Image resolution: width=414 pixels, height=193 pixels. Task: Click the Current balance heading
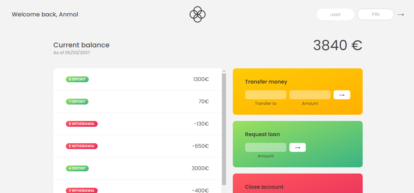coord(81,45)
